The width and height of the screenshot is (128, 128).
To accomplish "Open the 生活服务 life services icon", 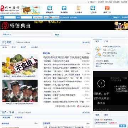I will 79,8.
